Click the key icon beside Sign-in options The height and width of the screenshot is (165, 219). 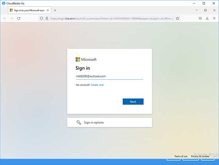coord(78,122)
